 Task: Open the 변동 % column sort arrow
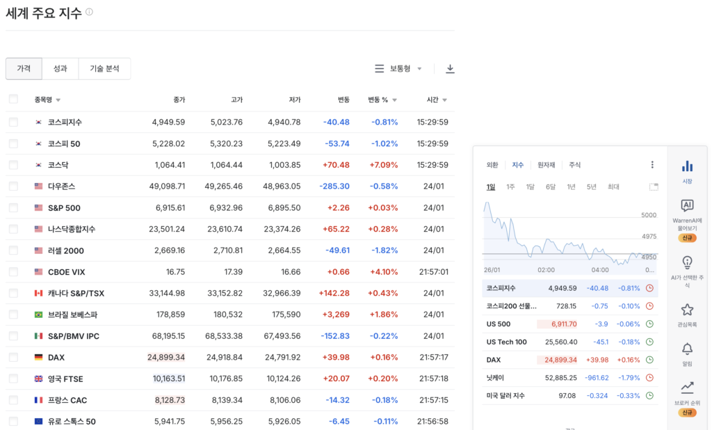tap(394, 100)
